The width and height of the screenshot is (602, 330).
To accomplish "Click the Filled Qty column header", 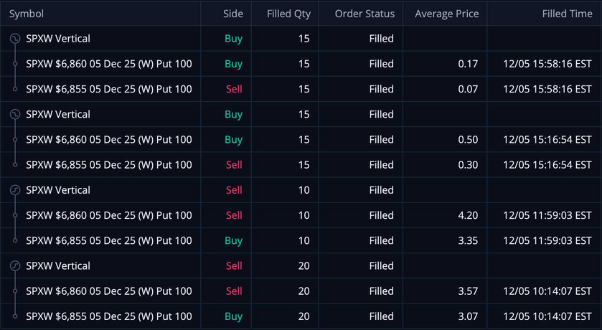I will click(288, 14).
